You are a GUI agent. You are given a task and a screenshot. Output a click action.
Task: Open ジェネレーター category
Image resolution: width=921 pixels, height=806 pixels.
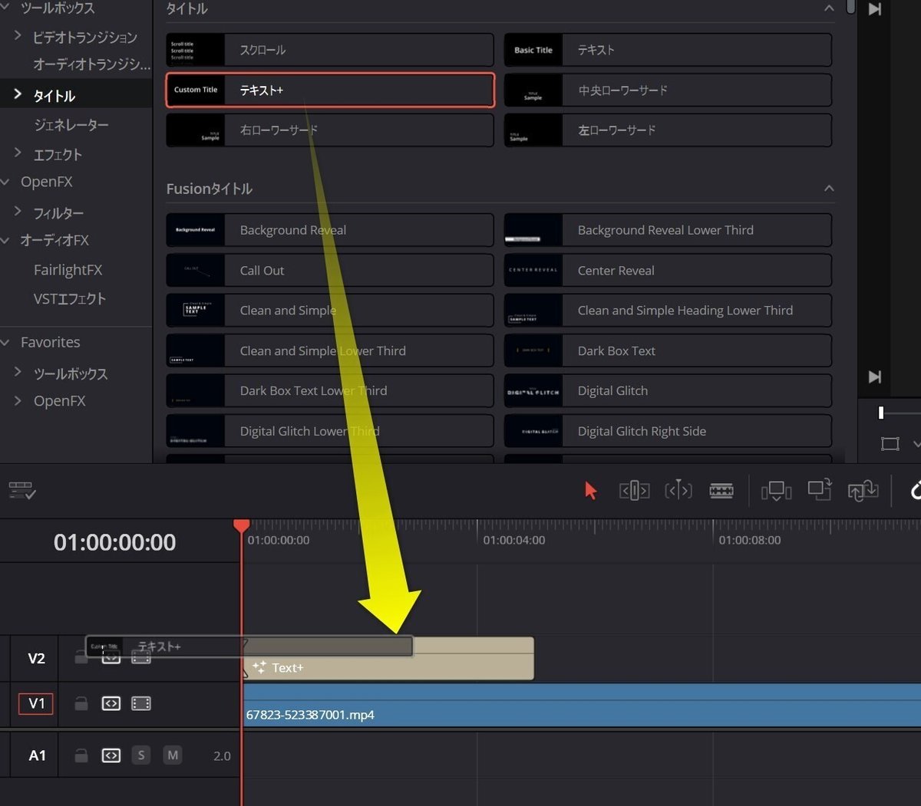point(71,124)
